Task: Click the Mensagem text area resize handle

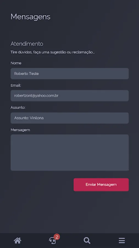Action: 128,170
